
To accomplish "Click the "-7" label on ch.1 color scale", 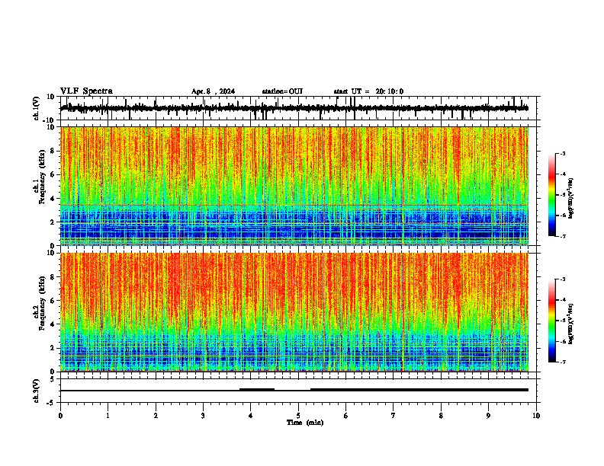I will coord(562,236).
